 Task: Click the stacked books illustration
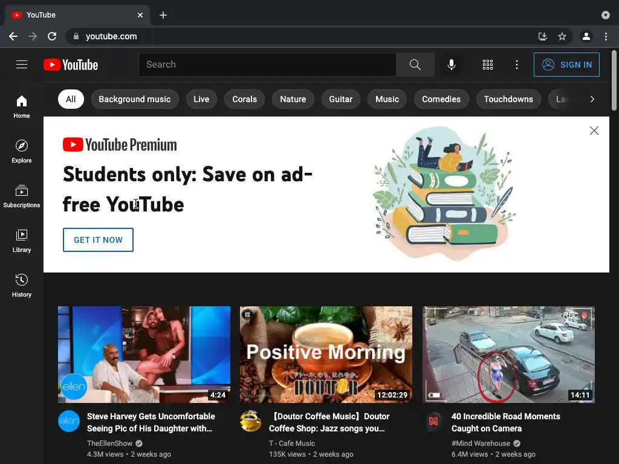coord(444,193)
